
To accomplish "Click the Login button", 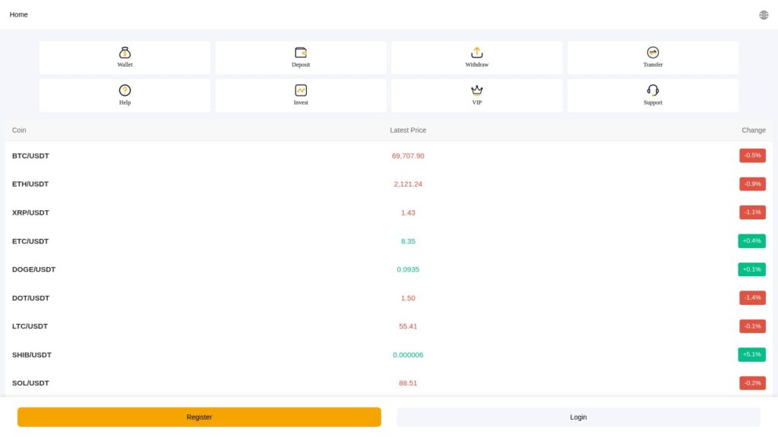I will point(578,417).
